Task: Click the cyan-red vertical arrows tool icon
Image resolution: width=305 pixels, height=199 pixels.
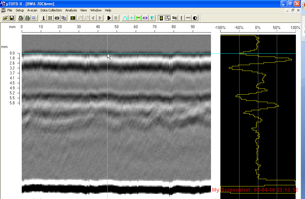Action: 152,18
